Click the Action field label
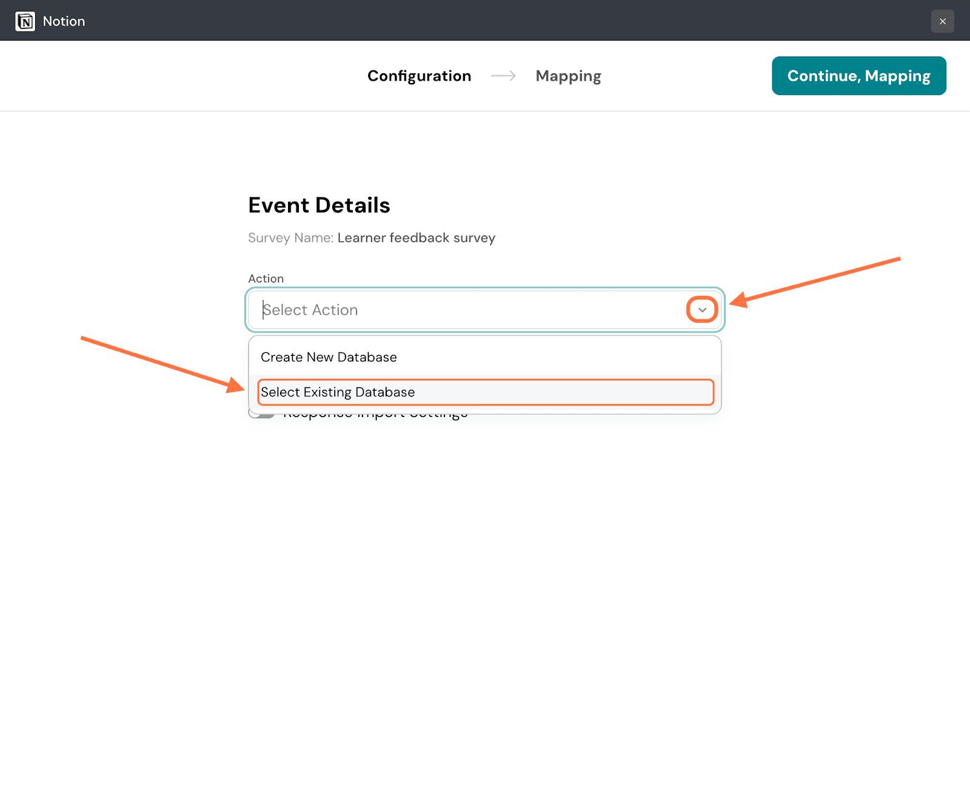The image size is (970, 802). click(266, 278)
